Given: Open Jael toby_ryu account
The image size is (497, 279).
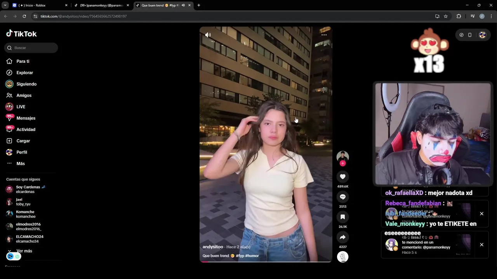Looking at the screenshot, I should pos(18,202).
